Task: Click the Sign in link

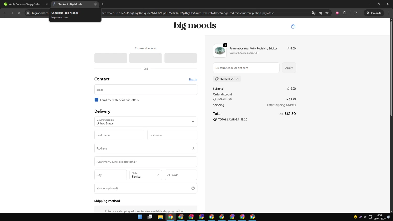Action: (193, 80)
